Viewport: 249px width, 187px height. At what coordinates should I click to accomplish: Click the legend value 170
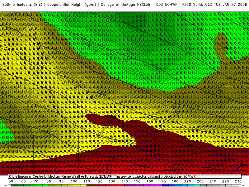click(162, 181)
